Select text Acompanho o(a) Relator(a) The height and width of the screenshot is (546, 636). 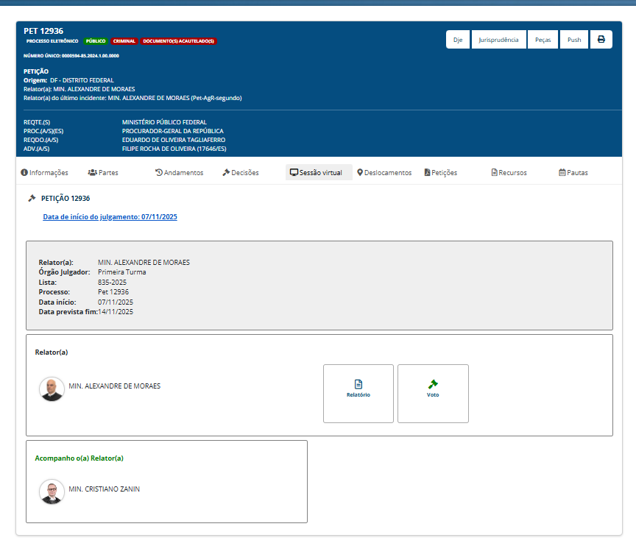79,458
